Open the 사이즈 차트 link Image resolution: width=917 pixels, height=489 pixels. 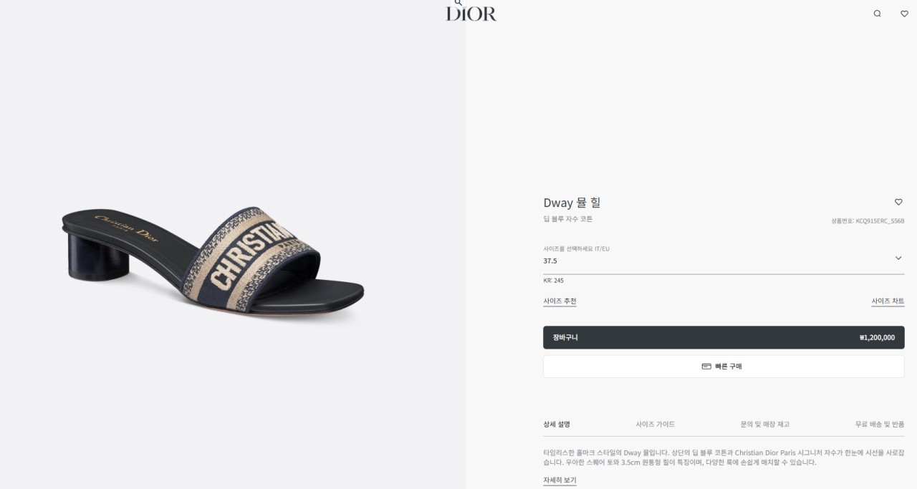pyautogui.click(x=888, y=301)
